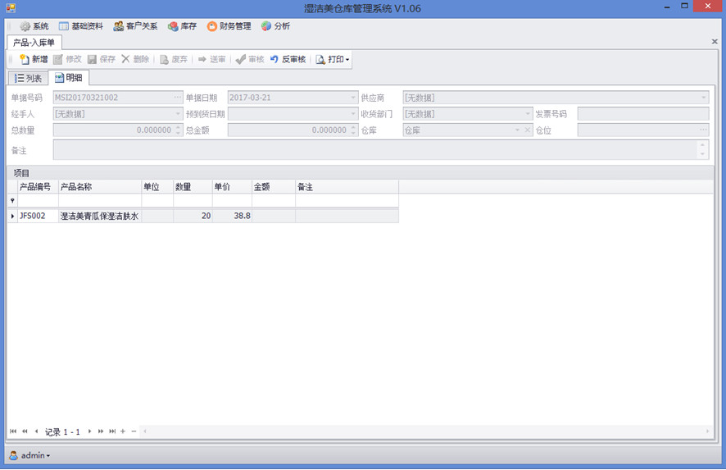Remove a row with the navigator minus
This screenshot has width=726, height=470.
(x=134, y=431)
